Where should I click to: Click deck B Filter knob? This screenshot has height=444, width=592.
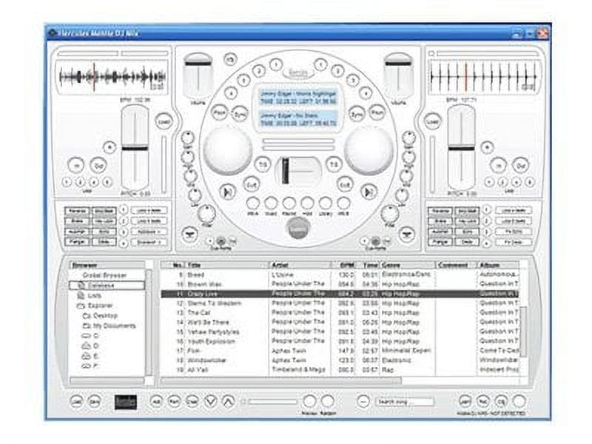point(389,214)
